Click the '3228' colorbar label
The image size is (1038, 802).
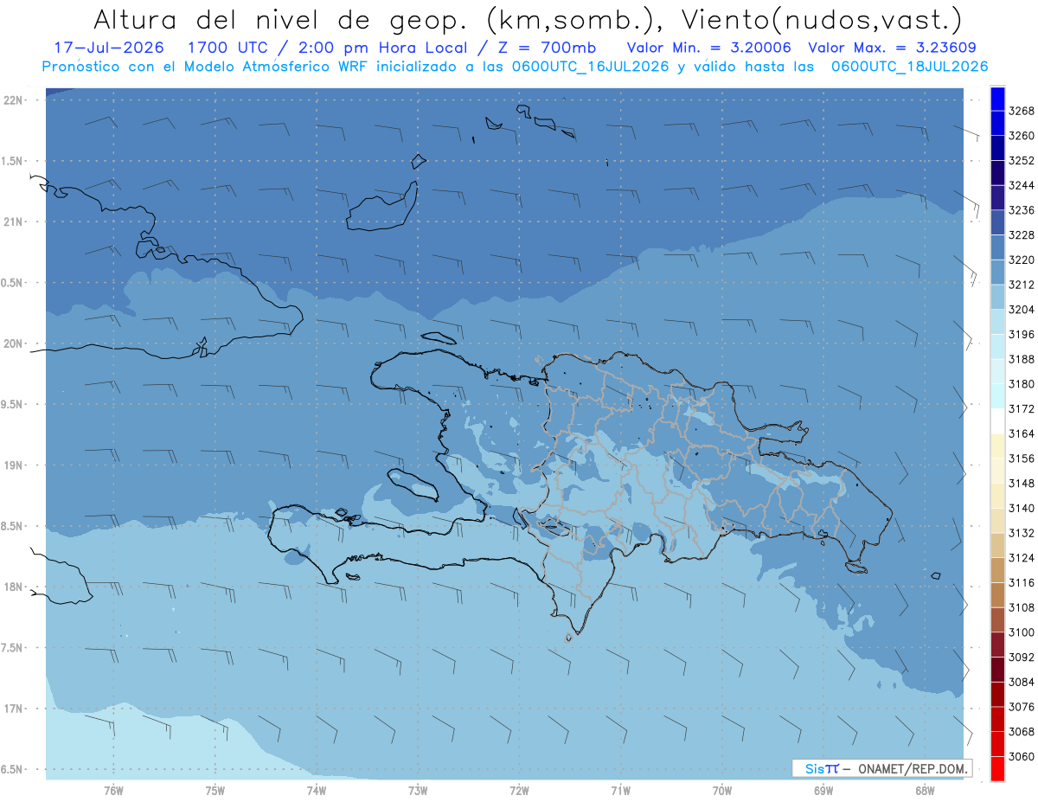coord(1022,234)
